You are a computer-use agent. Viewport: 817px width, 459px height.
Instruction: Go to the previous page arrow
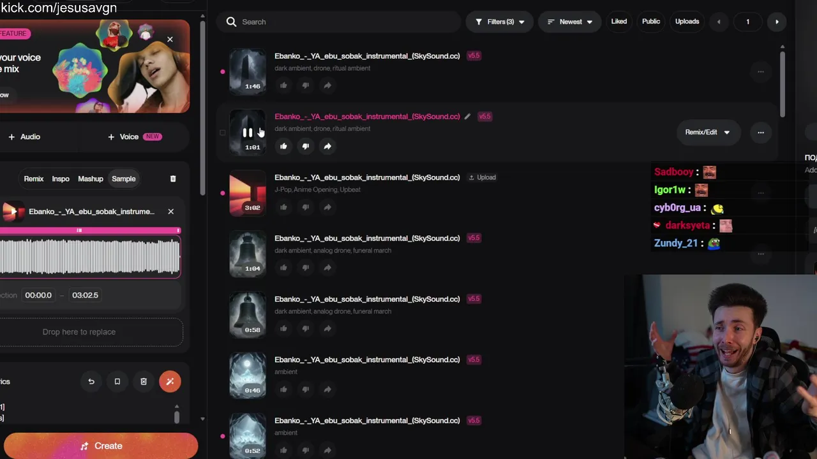coord(719,22)
